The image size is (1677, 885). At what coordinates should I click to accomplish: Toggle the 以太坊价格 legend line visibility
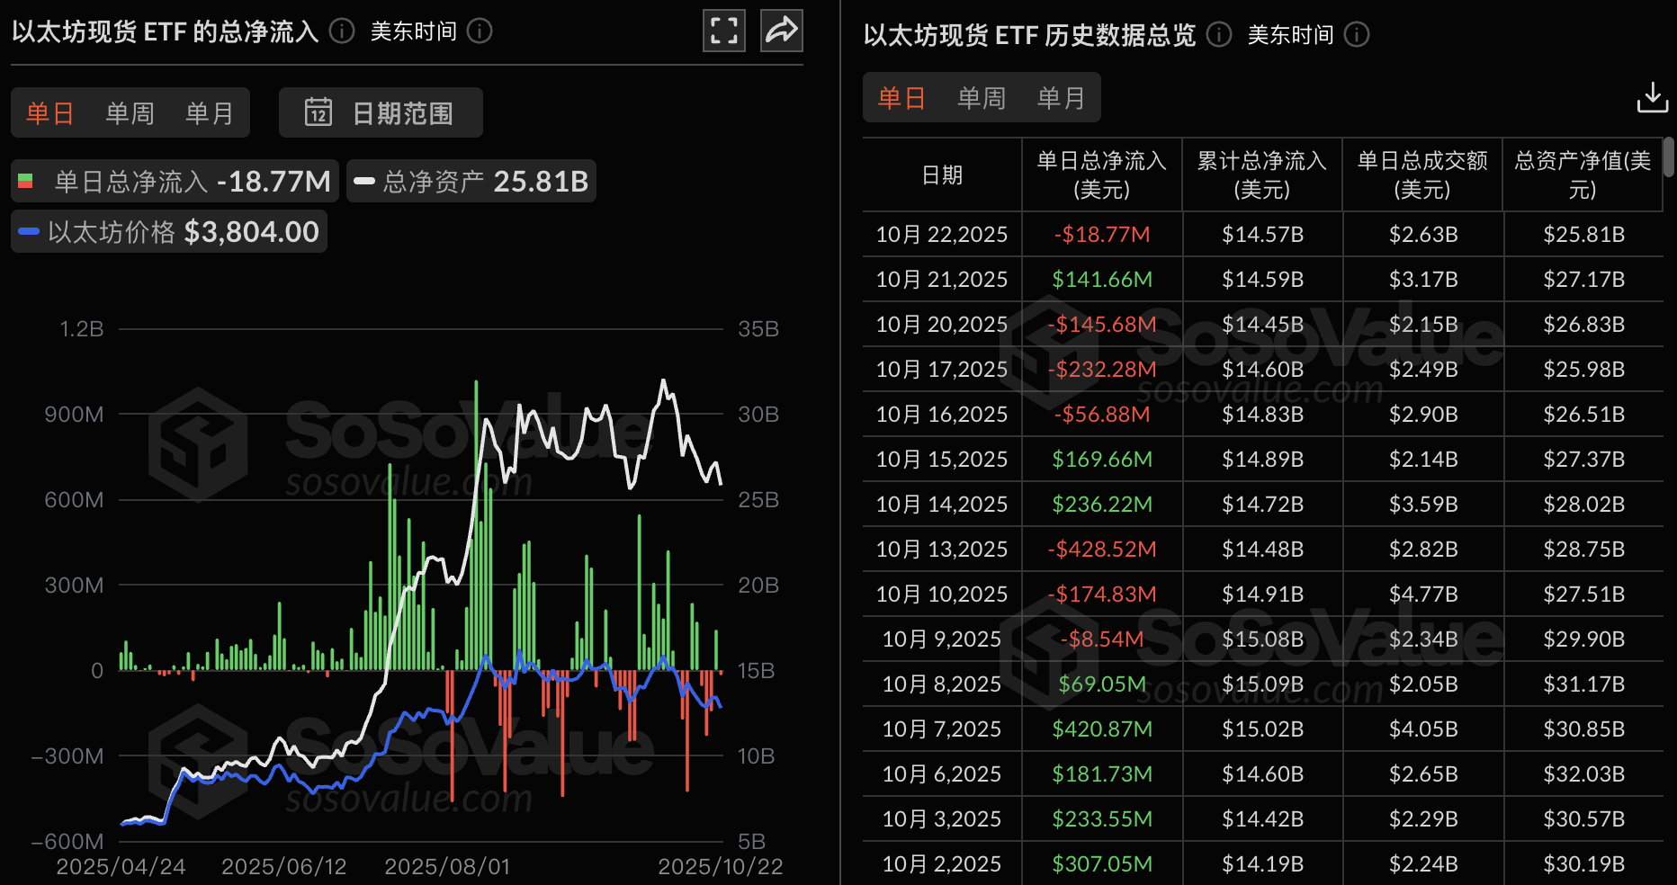(169, 232)
